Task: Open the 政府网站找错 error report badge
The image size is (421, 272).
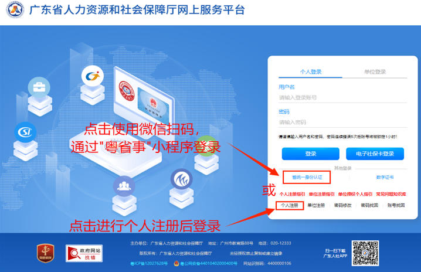Action: 84,253
